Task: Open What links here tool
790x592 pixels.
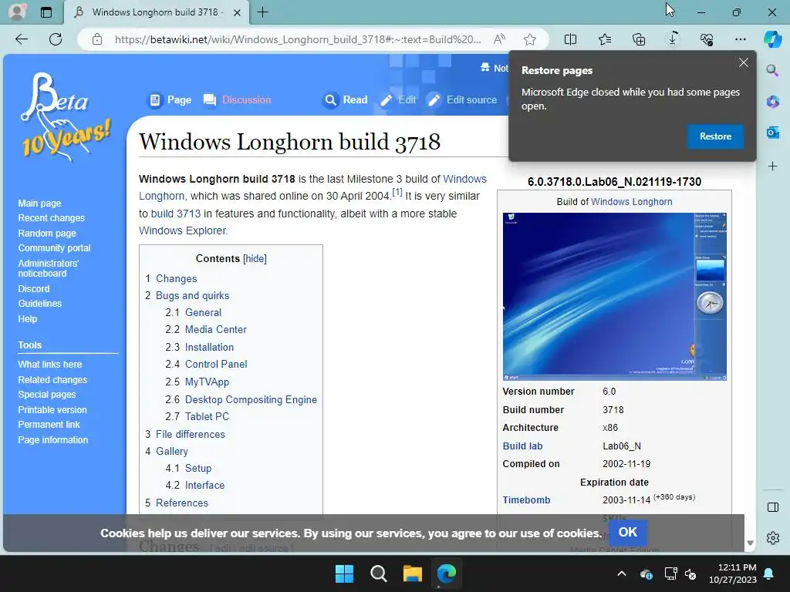Action: [x=50, y=365]
